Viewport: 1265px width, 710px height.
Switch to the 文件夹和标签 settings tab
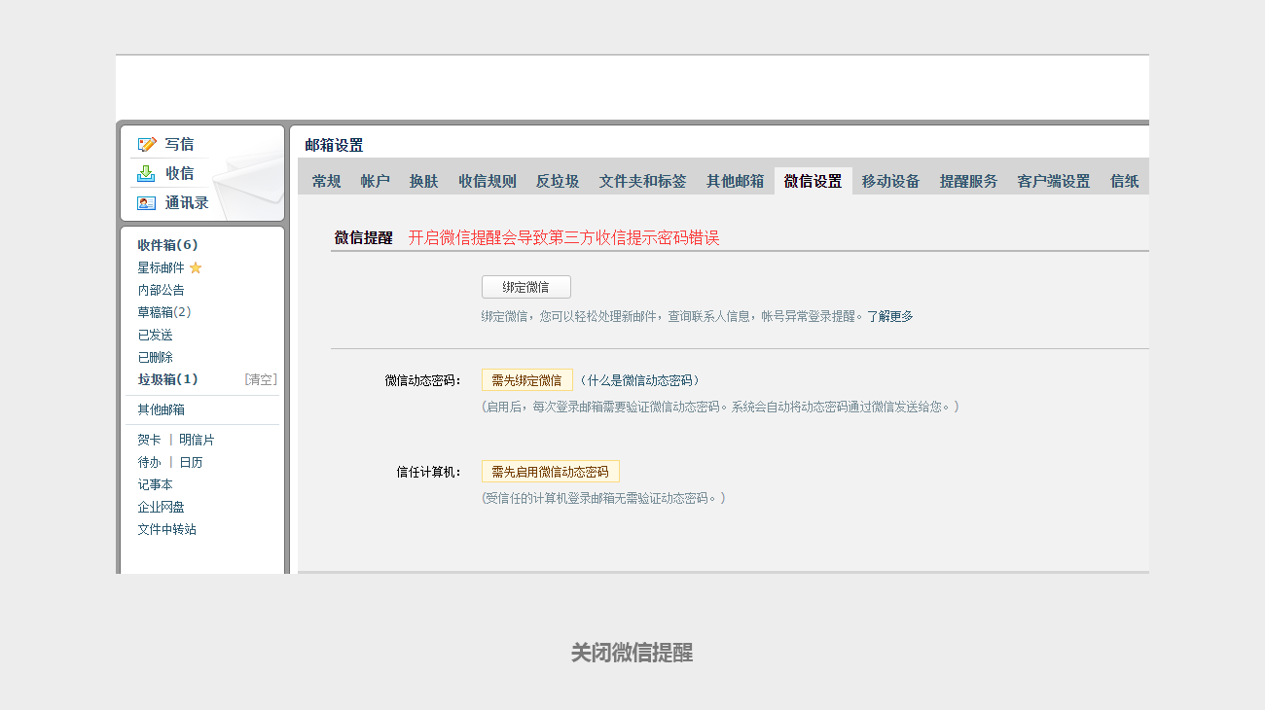coord(642,181)
